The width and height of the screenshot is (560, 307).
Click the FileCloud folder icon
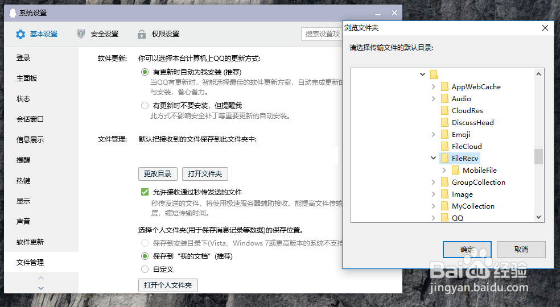[x=444, y=146]
